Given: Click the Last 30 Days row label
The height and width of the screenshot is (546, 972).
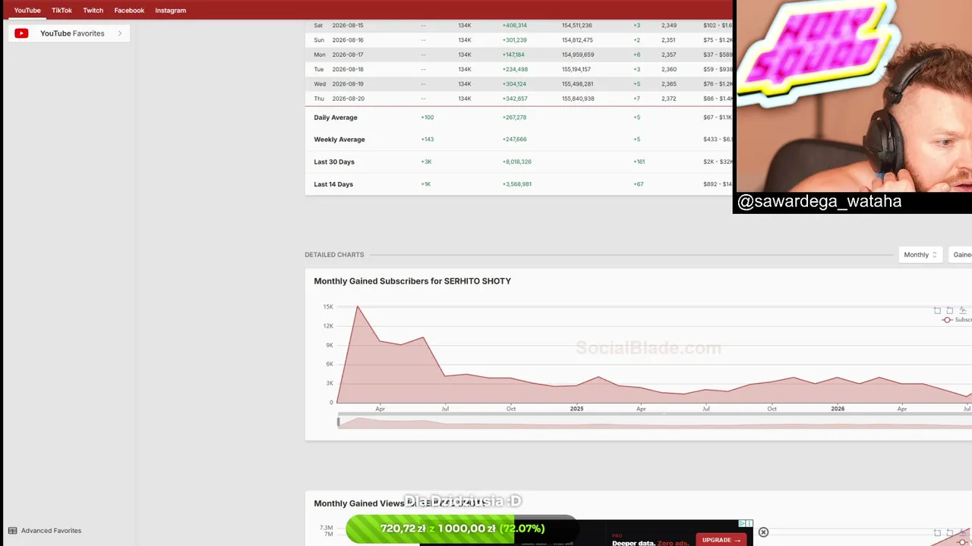Looking at the screenshot, I should click(334, 162).
